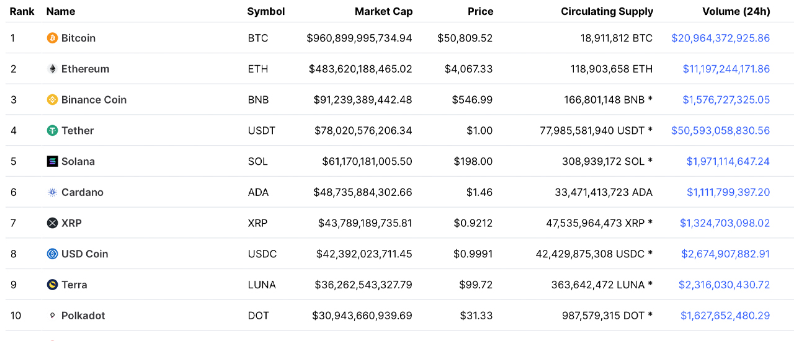Click the green Tether logo icon
Image resolution: width=794 pixels, height=341 pixels.
(x=53, y=131)
